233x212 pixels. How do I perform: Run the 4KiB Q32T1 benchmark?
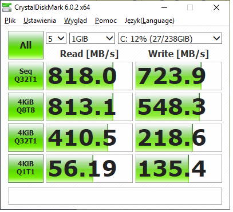[x=26, y=138]
